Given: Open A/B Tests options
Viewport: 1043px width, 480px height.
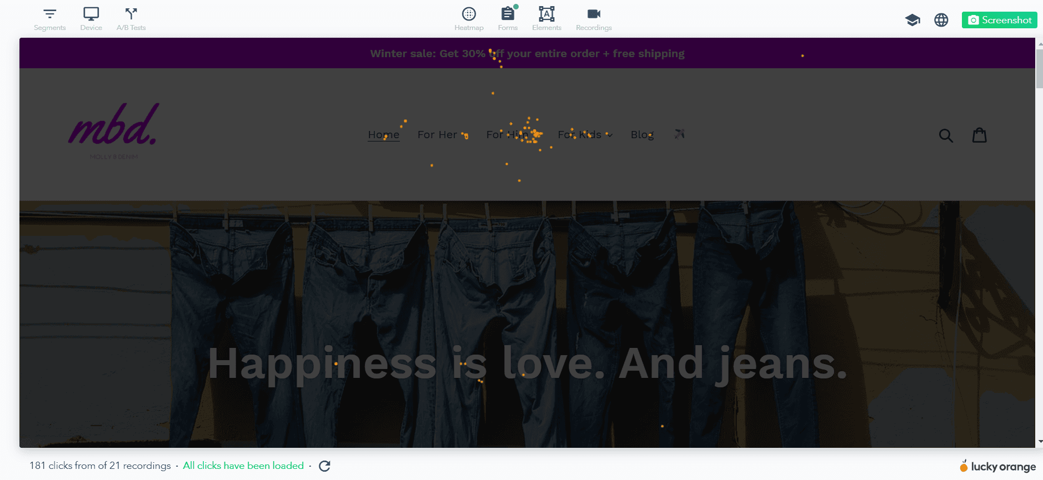Looking at the screenshot, I should point(131,19).
